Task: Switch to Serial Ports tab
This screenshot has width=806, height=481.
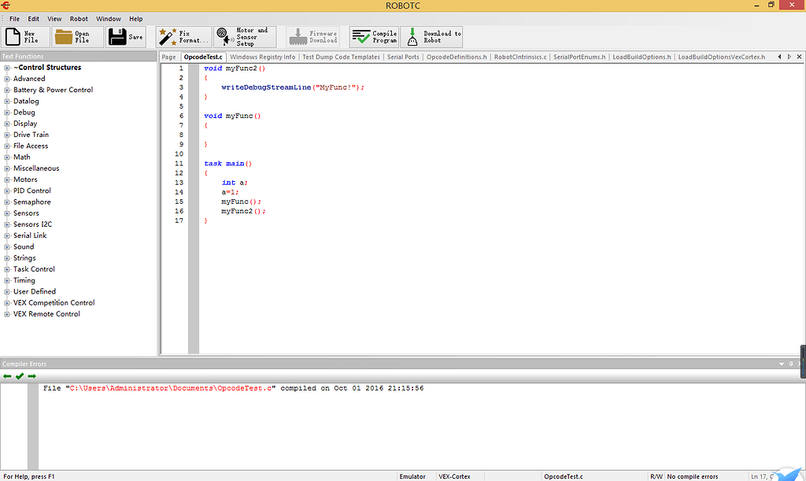Action: coord(403,57)
